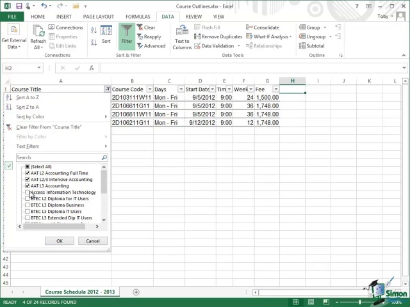Open the Connections dialog

click(65, 28)
